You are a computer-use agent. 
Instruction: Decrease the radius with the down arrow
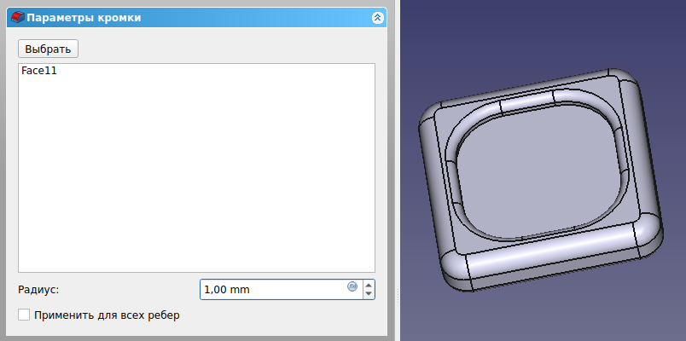[x=369, y=294]
